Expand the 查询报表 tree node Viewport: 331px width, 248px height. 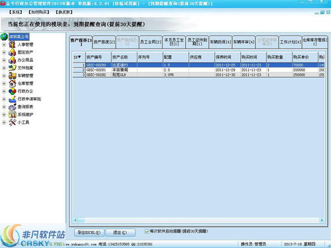coord(4,107)
